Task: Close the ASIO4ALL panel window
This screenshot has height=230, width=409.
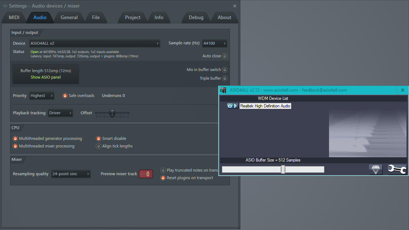Action: click(x=403, y=90)
